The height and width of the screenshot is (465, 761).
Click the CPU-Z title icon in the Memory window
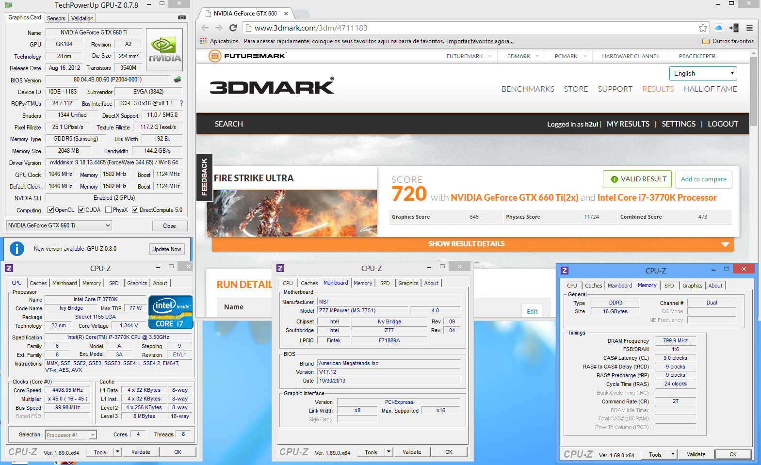click(x=565, y=271)
